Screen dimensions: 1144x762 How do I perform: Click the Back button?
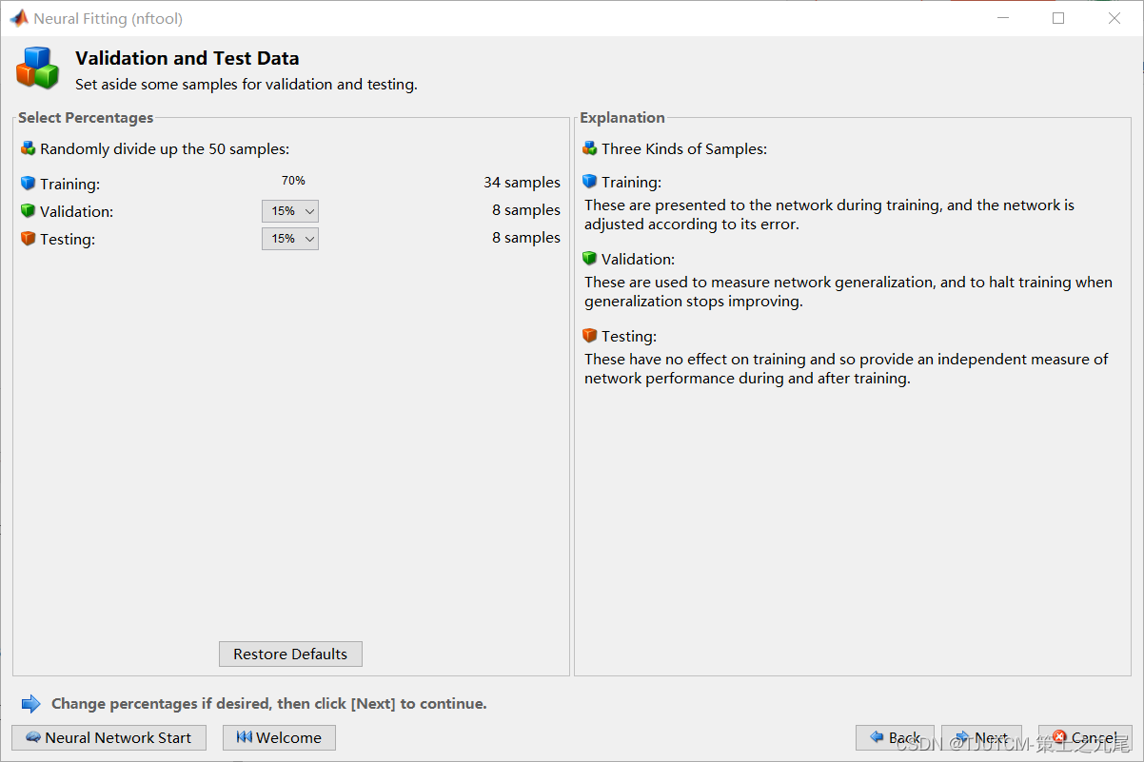895,738
